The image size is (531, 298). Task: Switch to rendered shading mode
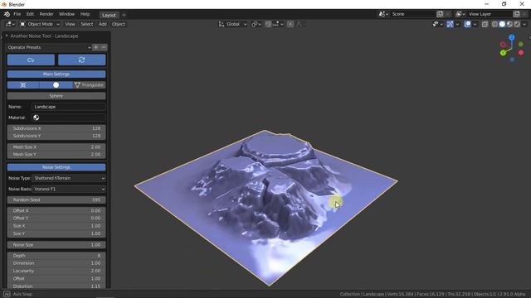pyautogui.click(x=517, y=24)
